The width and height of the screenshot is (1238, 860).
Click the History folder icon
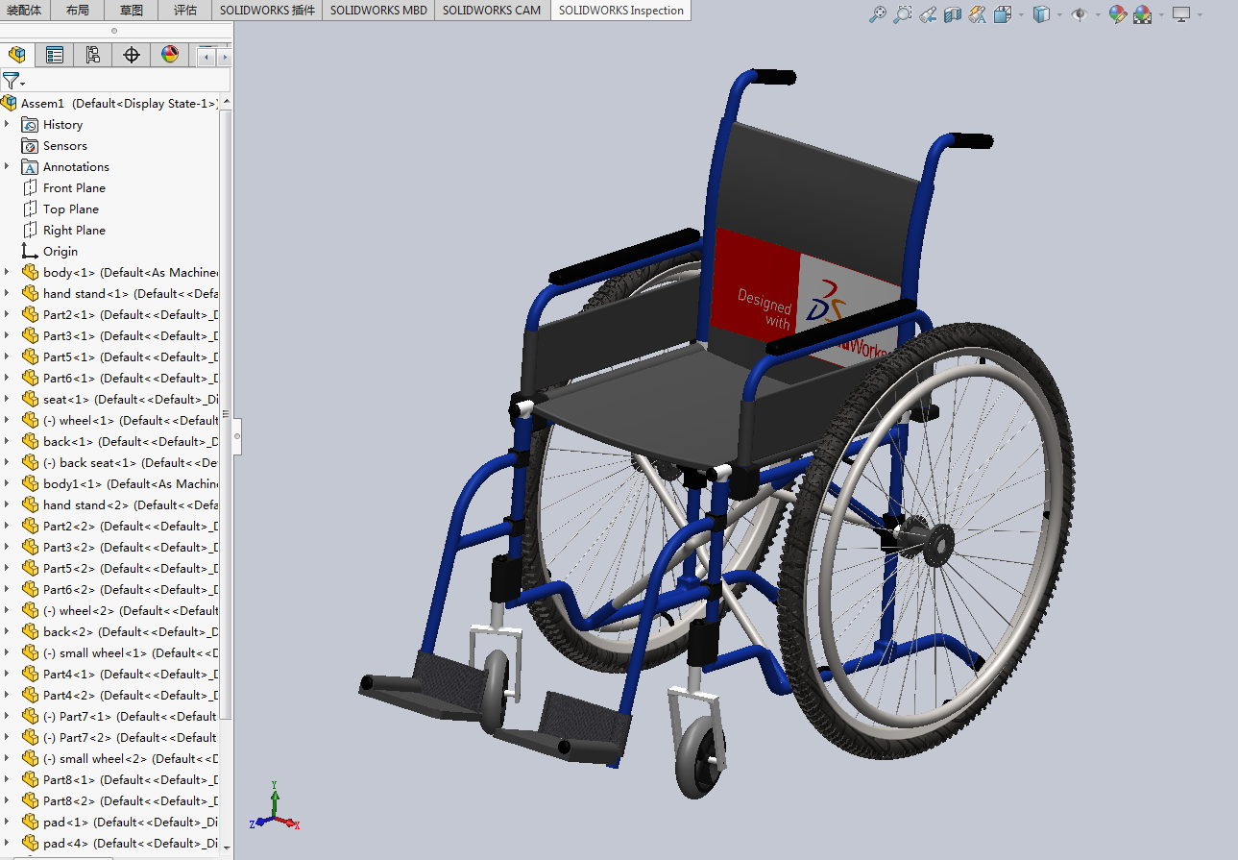[x=30, y=124]
